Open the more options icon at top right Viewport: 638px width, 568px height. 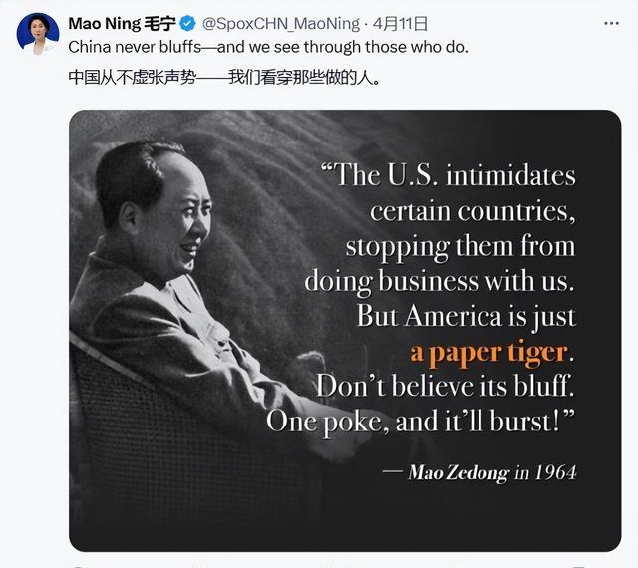609,22
